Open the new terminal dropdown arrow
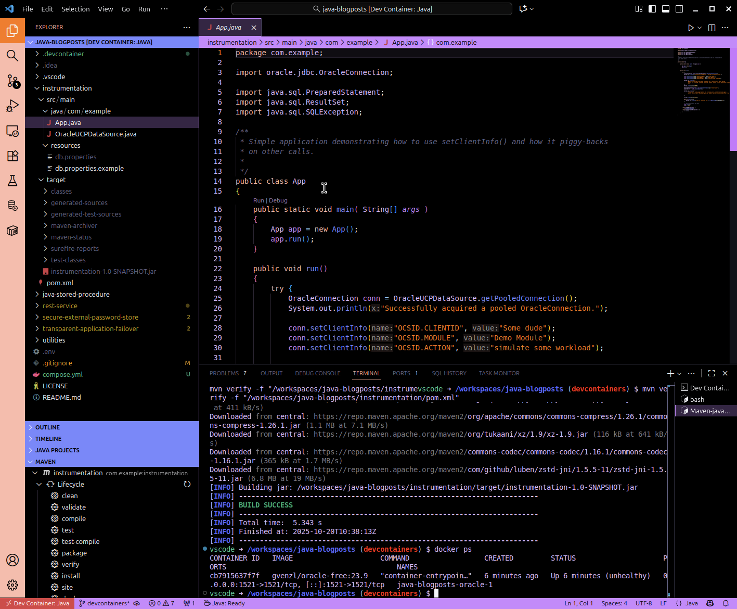This screenshot has height=609, width=737. [x=680, y=373]
